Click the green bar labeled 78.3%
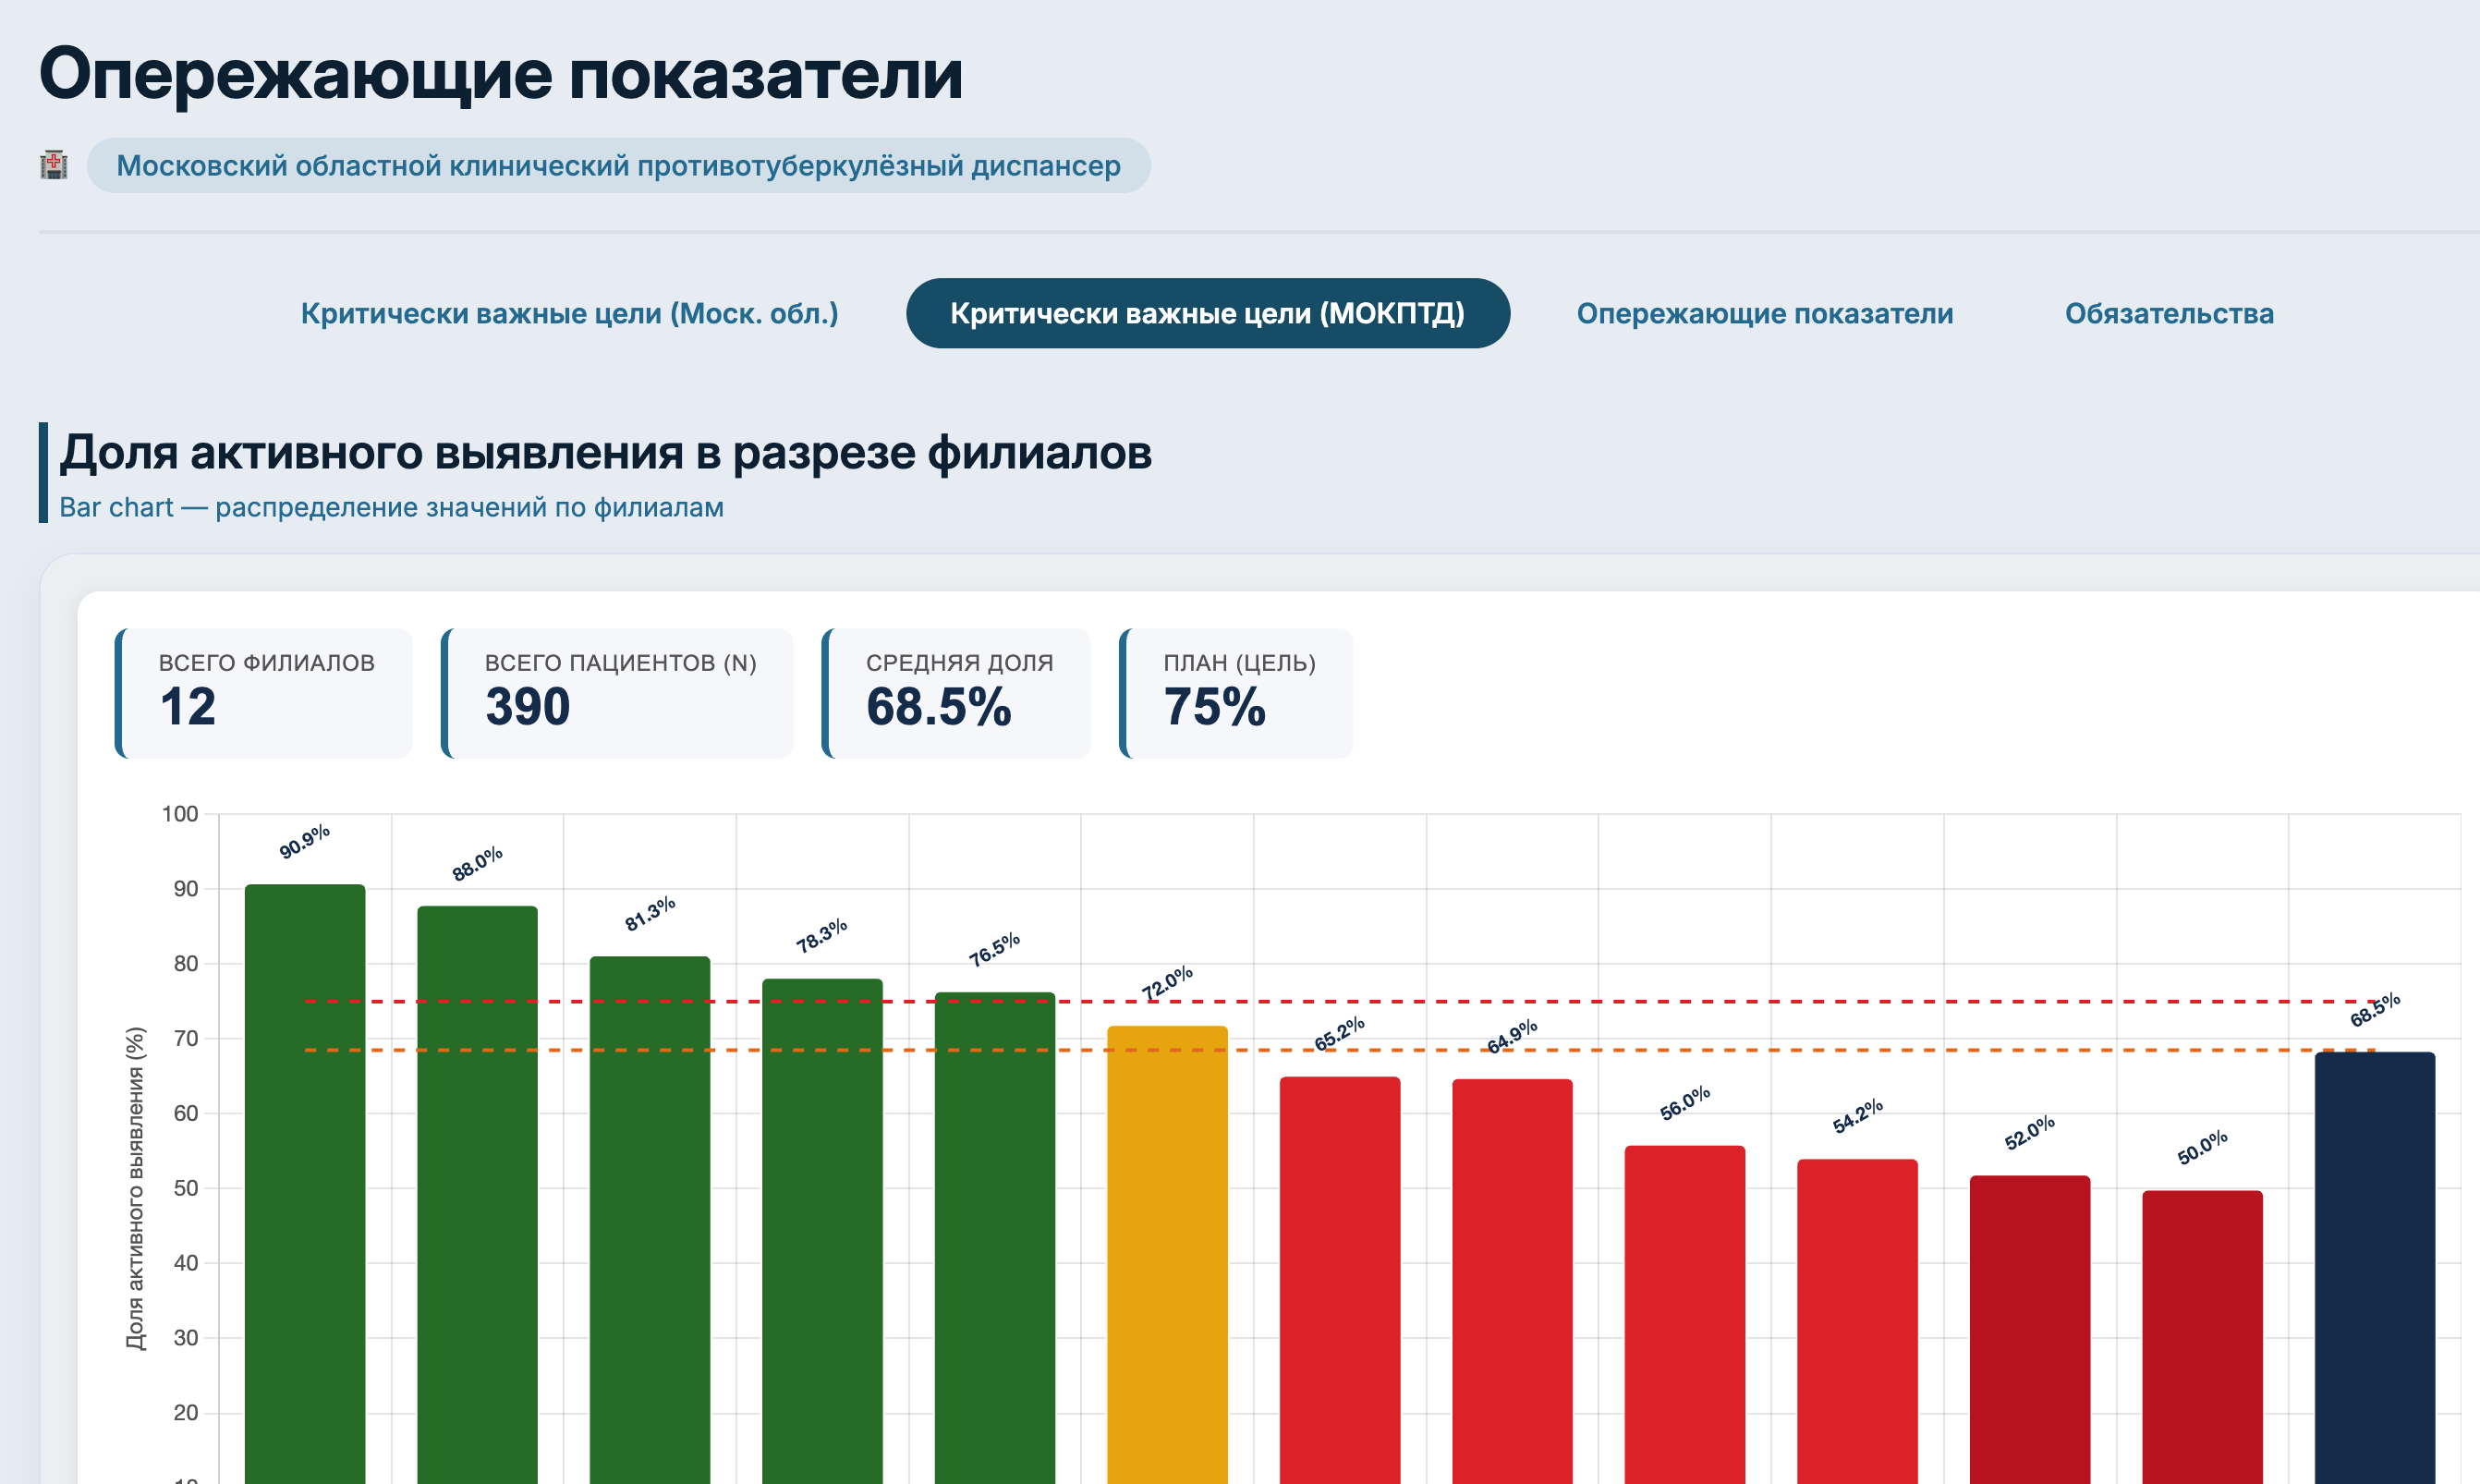The width and height of the screenshot is (2480, 1484). pyautogui.click(x=823, y=1231)
